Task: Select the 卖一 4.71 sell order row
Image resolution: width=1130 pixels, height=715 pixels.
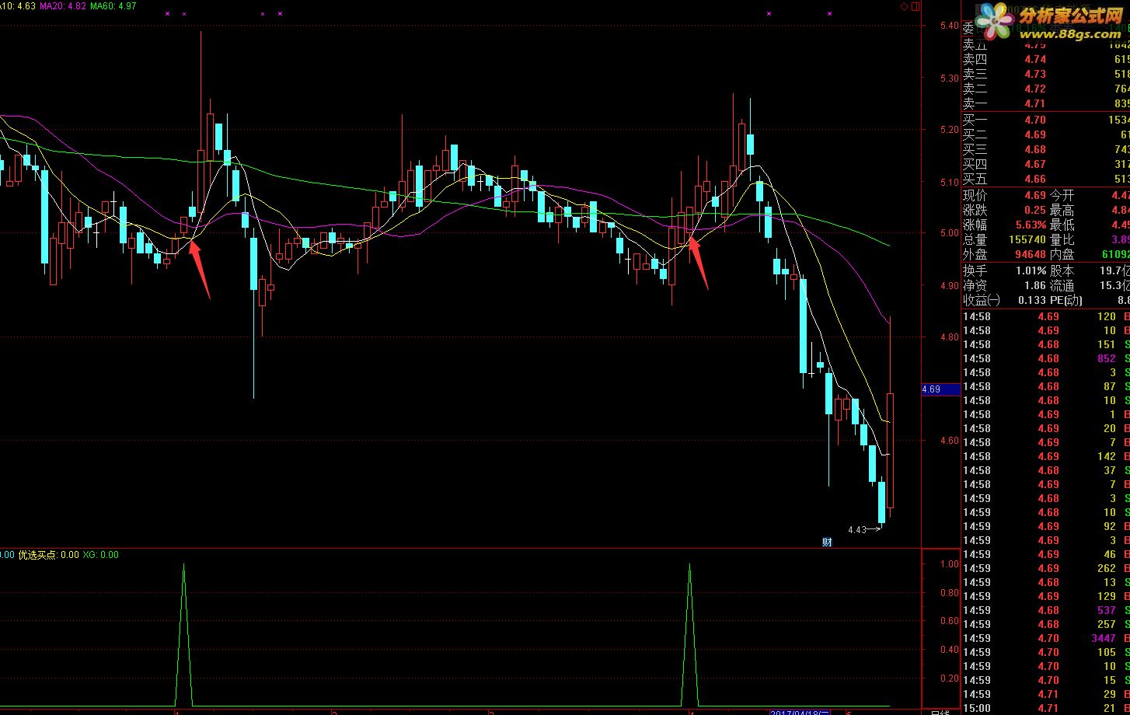Action: tap(1046, 103)
